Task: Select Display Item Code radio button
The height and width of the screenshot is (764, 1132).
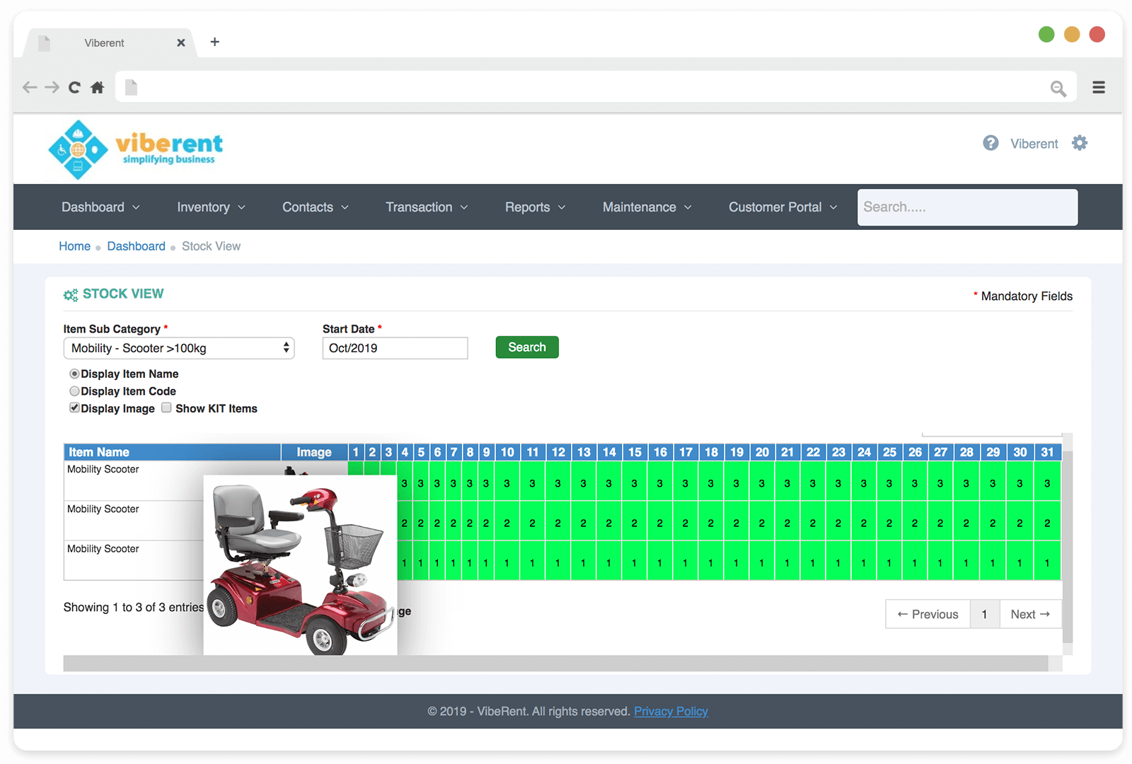Action: click(x=74, y=391)
